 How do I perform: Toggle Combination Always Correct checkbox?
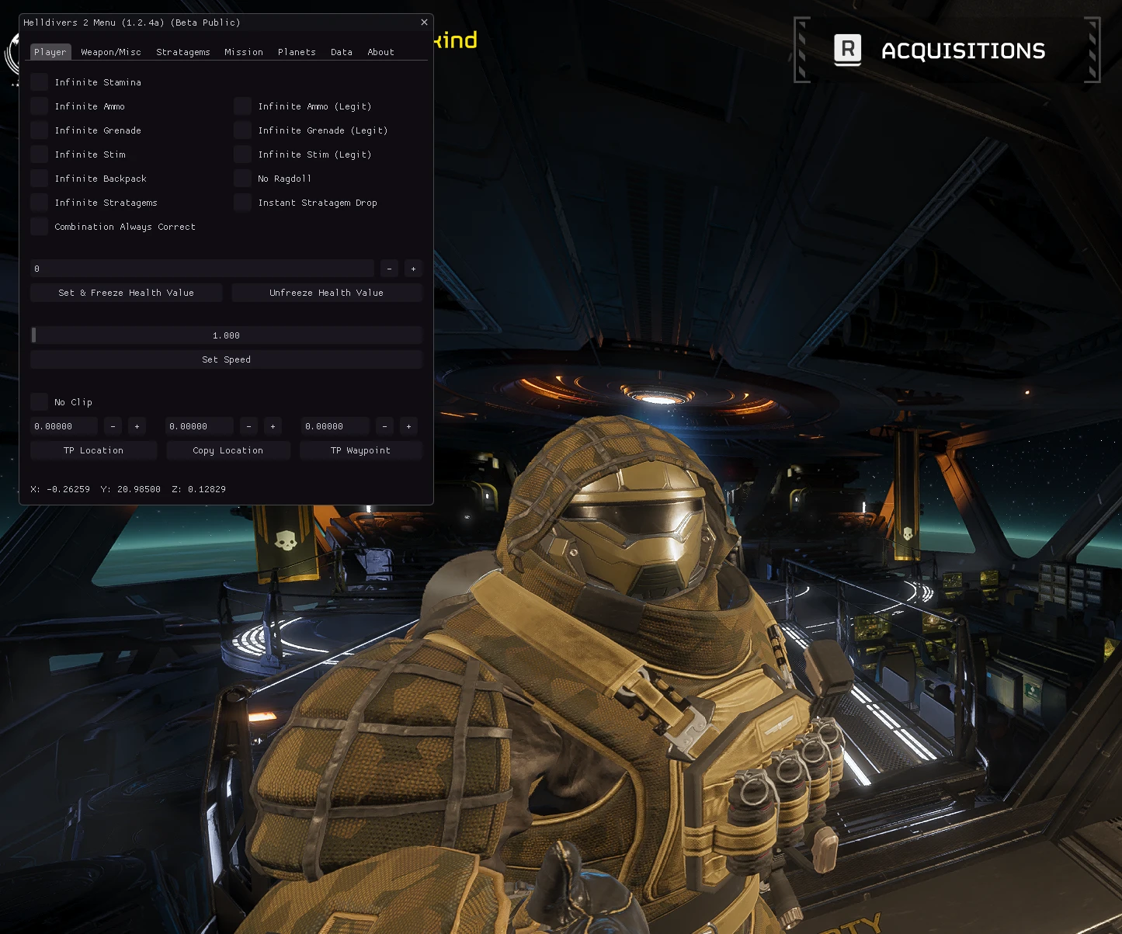pyautogui.click(x=40, y=227)
